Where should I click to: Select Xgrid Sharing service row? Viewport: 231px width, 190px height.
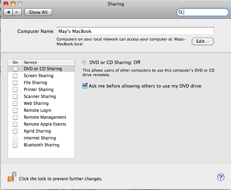pos(41,131)
